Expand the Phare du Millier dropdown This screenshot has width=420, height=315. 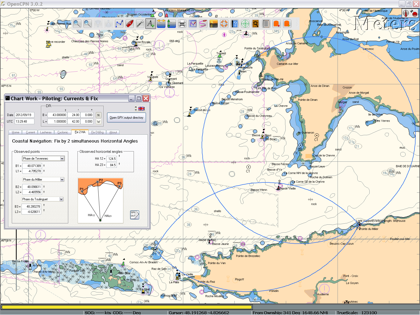click(62, 180)
